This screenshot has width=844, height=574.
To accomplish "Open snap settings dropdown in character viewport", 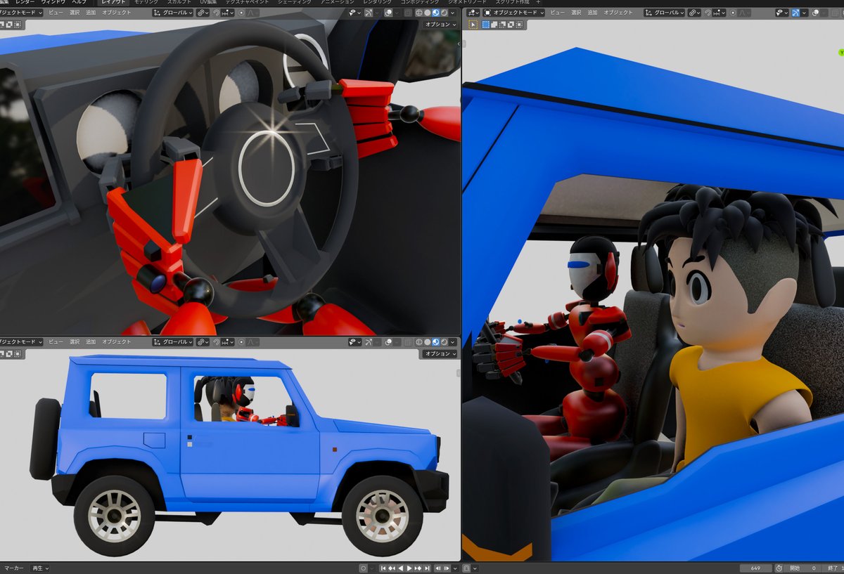I will click(x=719, y=13).
